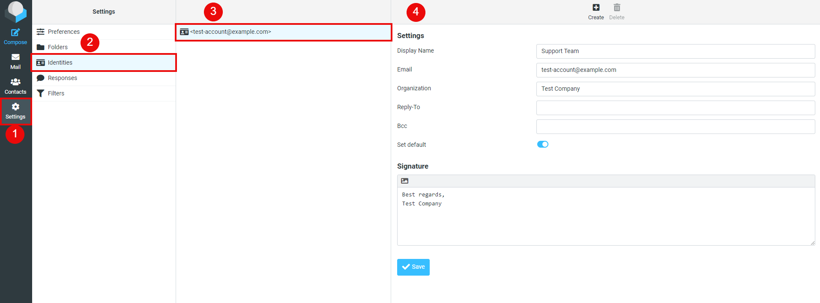Click the Delete trash icon
Image resolution: width=820 pixels, height=303 pixels.
pos(616,8)
